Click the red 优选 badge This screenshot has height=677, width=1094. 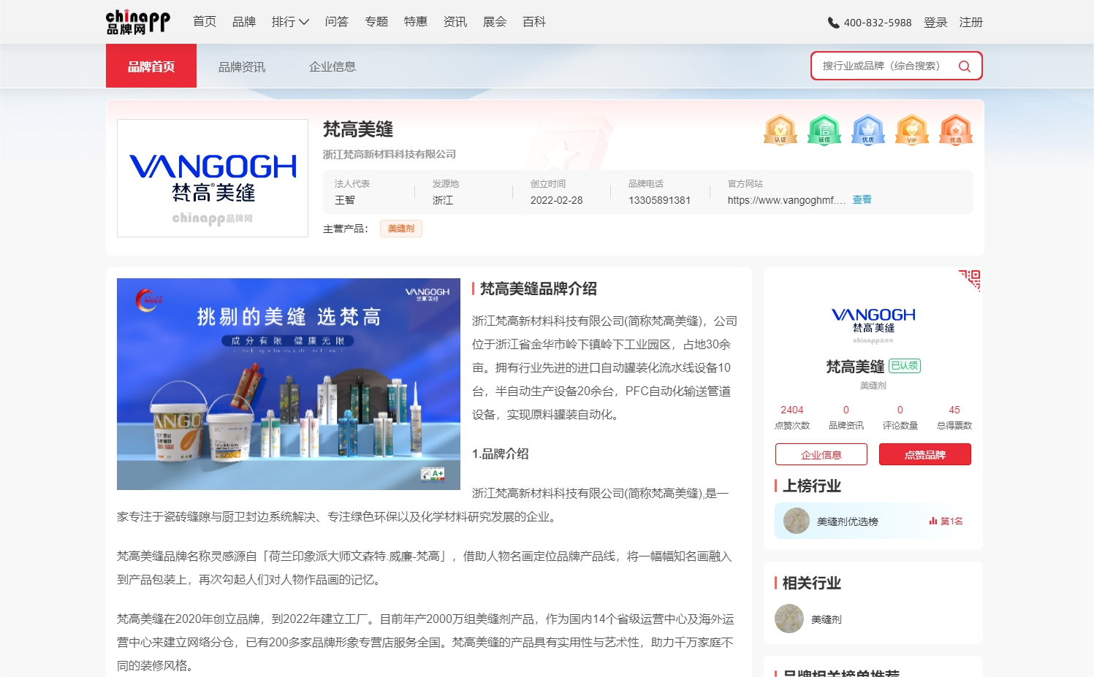pos(955,130)
